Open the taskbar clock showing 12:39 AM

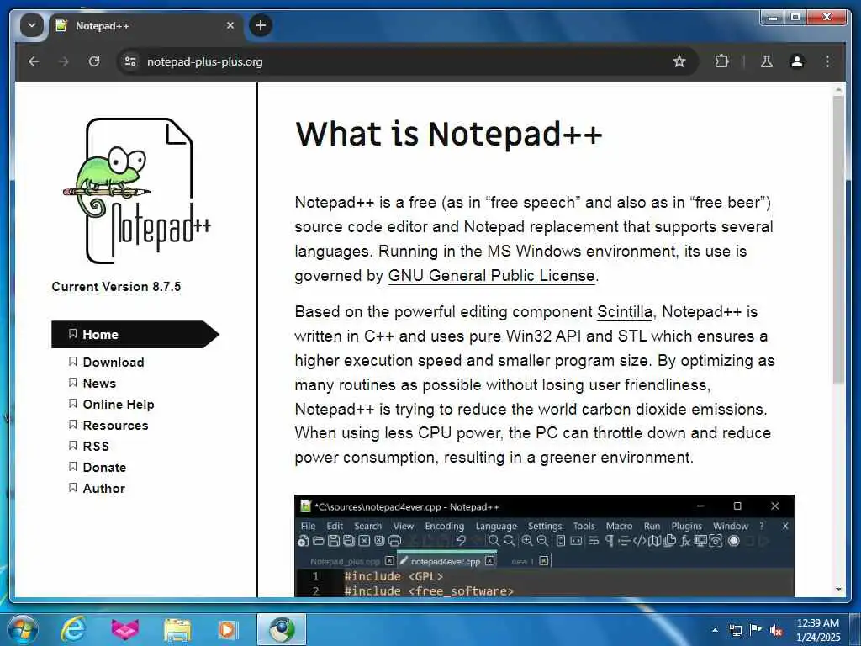(x=817, y=630)
